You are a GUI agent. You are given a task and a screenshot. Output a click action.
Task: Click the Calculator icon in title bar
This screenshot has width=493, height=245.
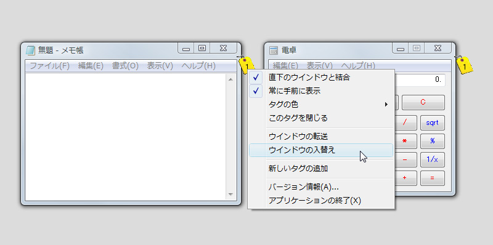[274, 50]
